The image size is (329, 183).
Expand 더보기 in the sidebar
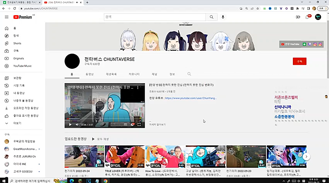(16, 123)
